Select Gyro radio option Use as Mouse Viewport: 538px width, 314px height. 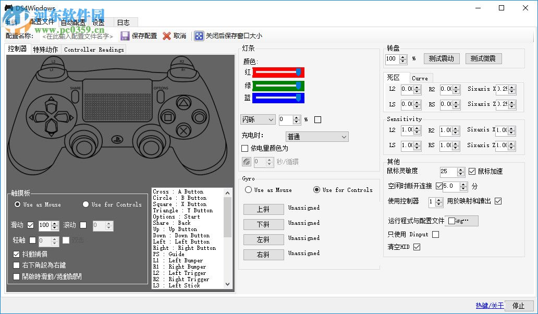pyautogui.click(x=248, y=190)
